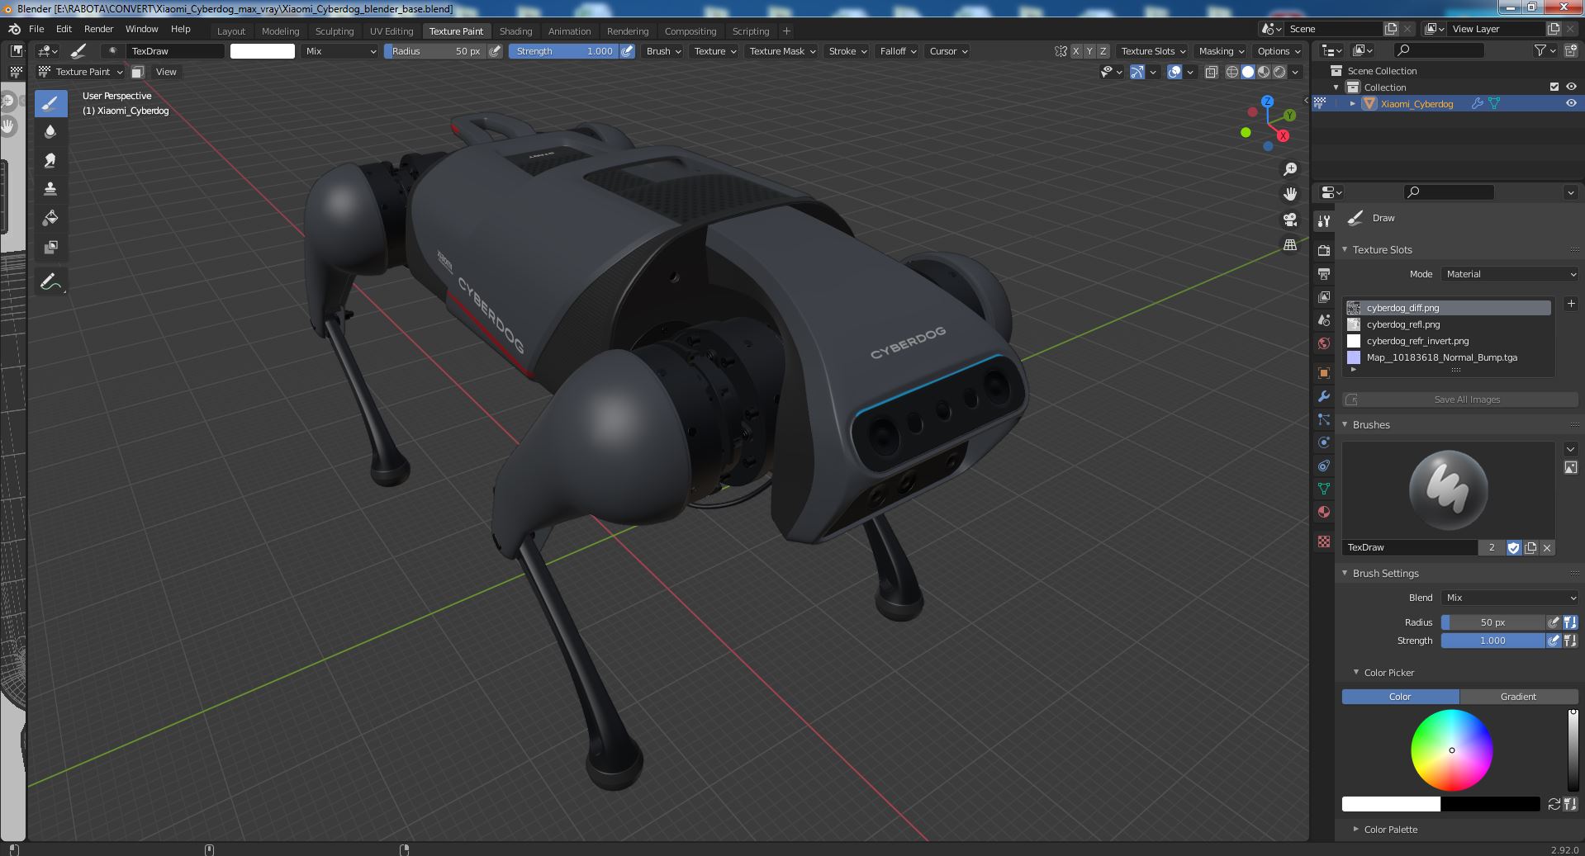Switch to rendered viewport shading
1585x856 pixels.
[1279, 72]
